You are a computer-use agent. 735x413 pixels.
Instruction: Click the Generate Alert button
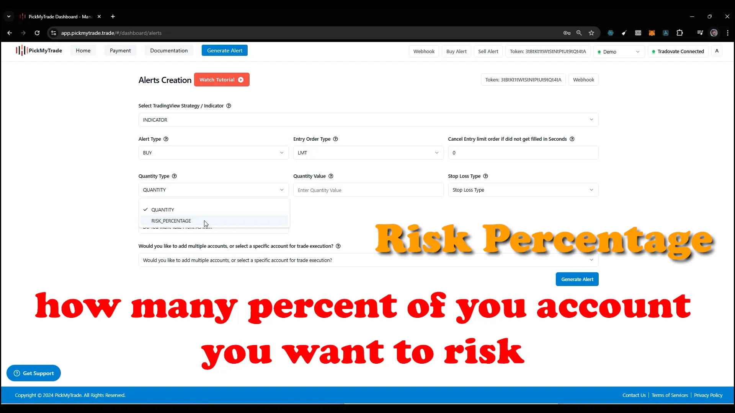pyautogui.click(x=578, y=280)
